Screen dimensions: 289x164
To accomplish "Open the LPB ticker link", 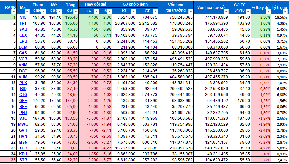I will point(23,41).
